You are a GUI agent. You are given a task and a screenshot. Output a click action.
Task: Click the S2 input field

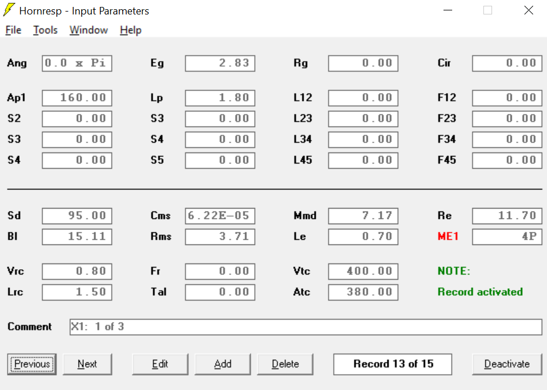pos(77,119)
